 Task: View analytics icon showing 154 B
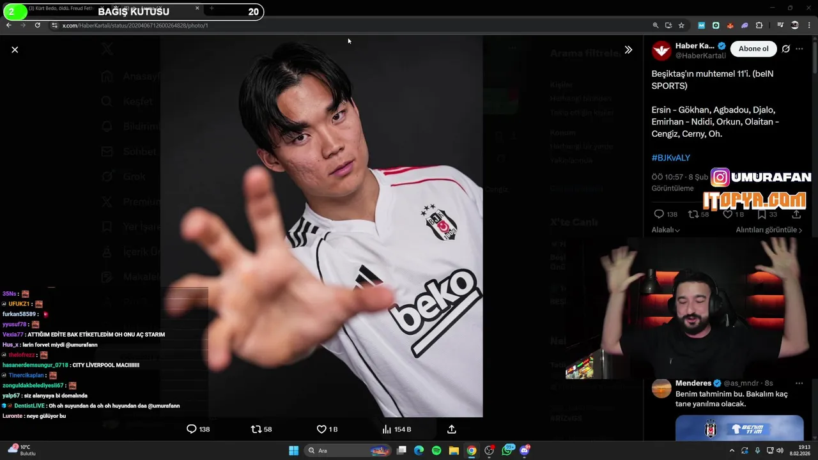coord(387,429)
